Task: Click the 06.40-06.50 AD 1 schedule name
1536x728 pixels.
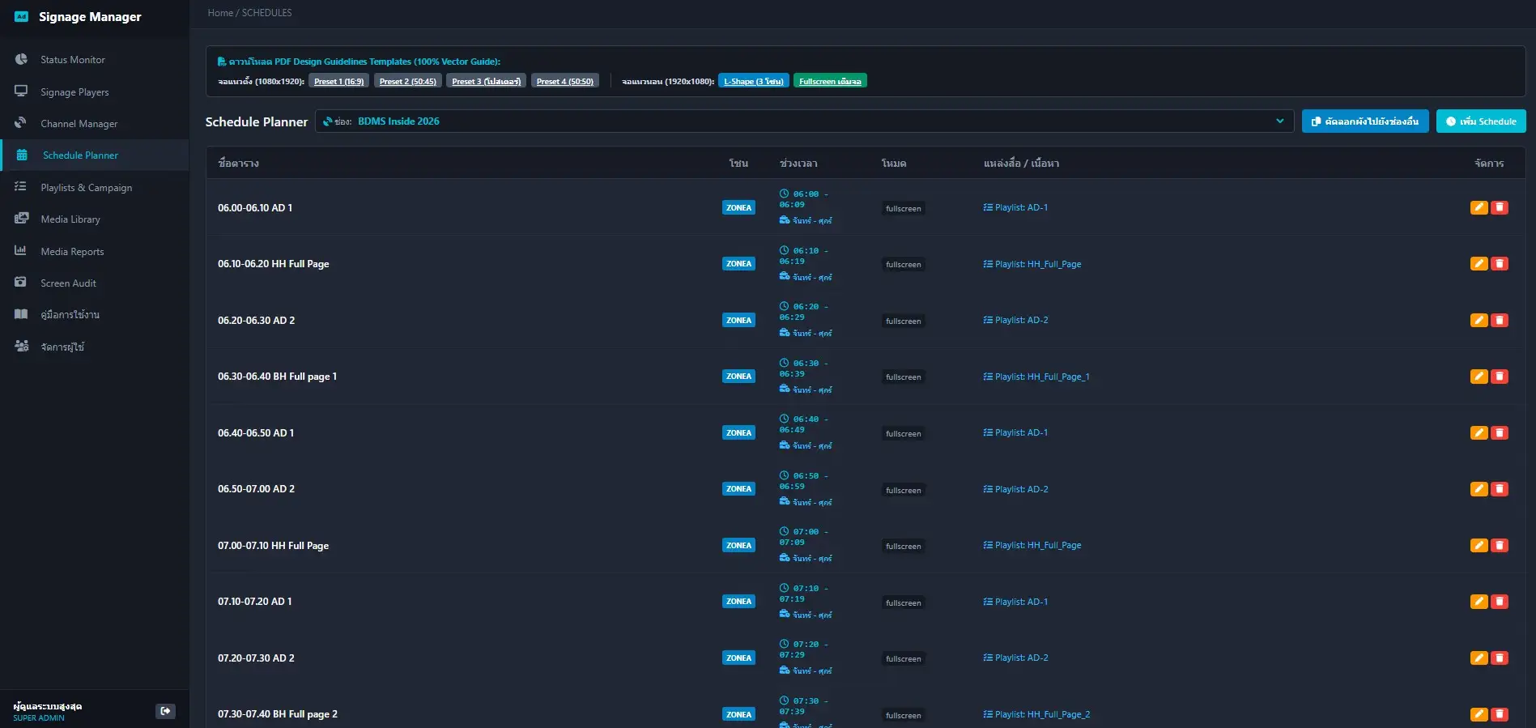Action: tap(256, 433)
